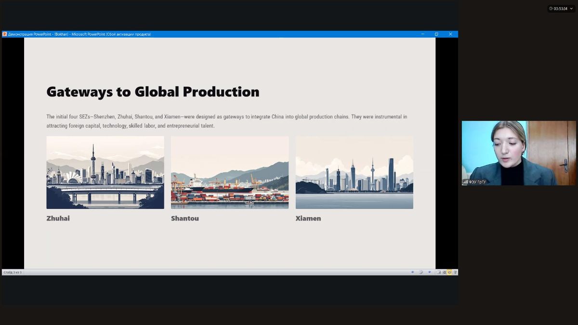Screen dimensions: 578x325
Task: Select the presenter's video thumbnail
Action: click(x=519, y=153)
